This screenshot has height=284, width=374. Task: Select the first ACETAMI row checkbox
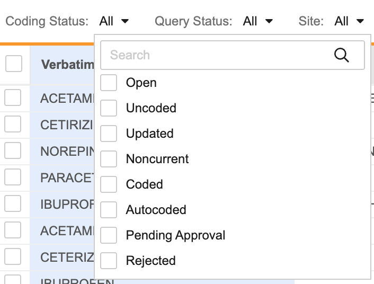[x=13, y=98]
